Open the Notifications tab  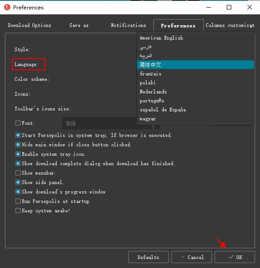click(x=128, y=25)
